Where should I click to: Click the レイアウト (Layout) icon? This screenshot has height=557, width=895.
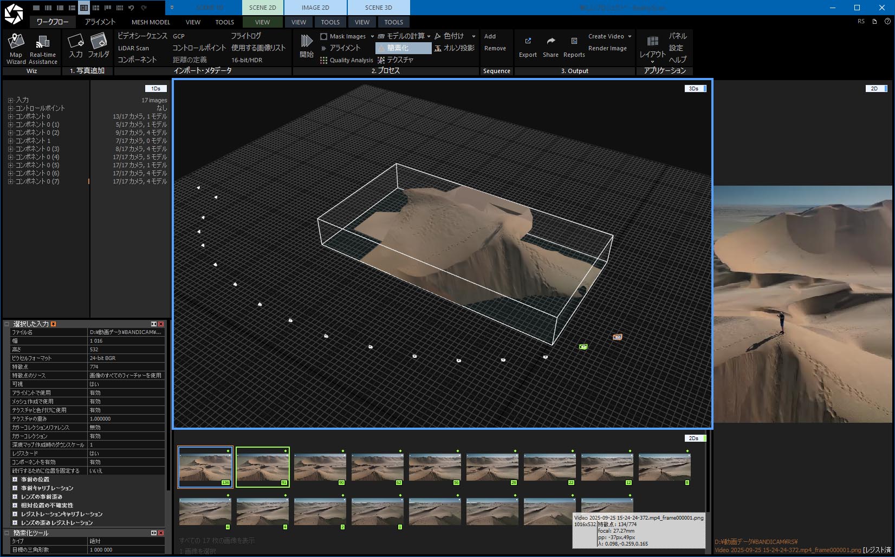tap(652, 42)
